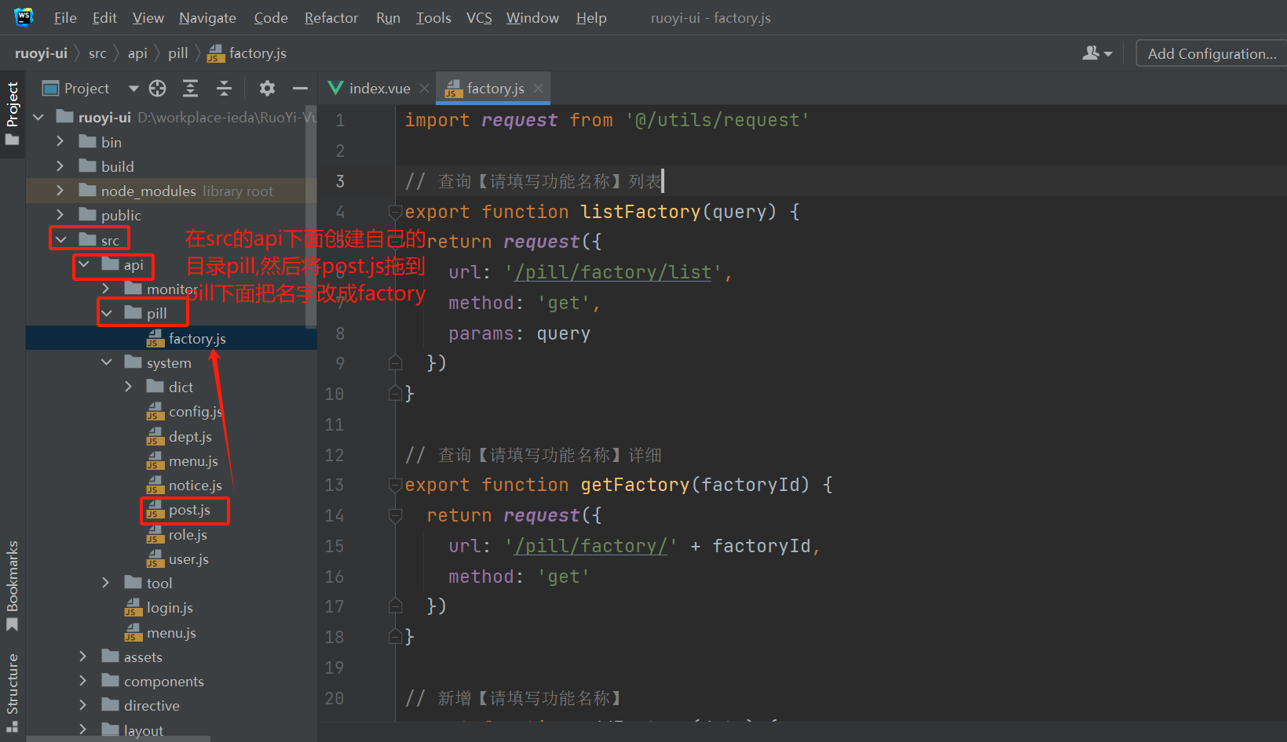Select the locate opened file crosshair icon
1287x742 pixels.
click(x=158, y=89)
